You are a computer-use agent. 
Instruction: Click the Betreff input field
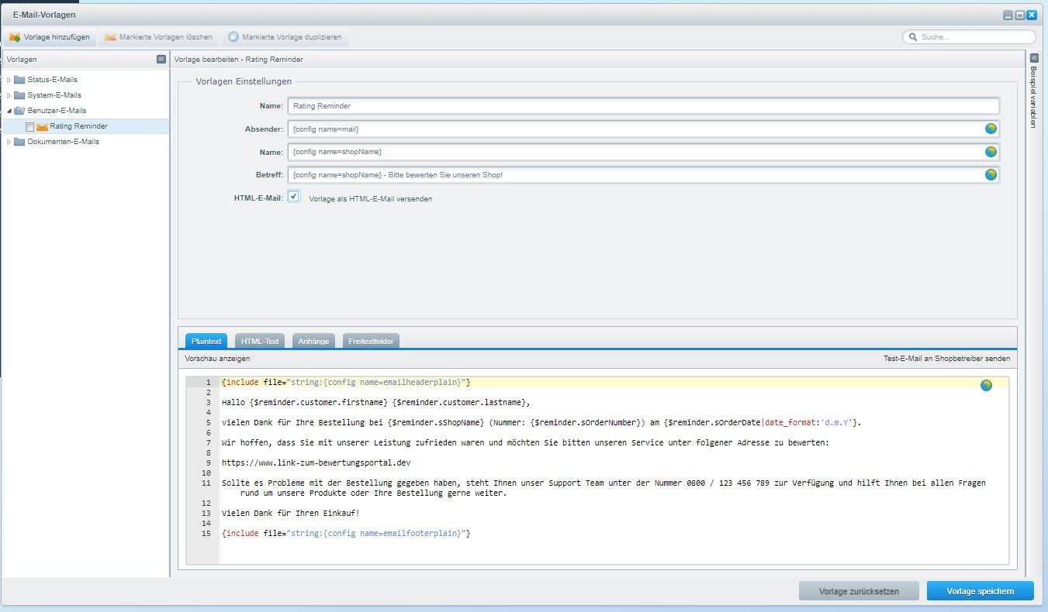click(643, 175)
